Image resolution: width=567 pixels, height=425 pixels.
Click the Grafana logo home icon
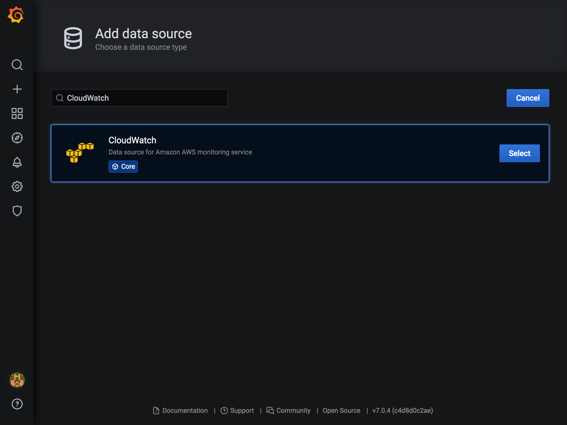(16, 15)
